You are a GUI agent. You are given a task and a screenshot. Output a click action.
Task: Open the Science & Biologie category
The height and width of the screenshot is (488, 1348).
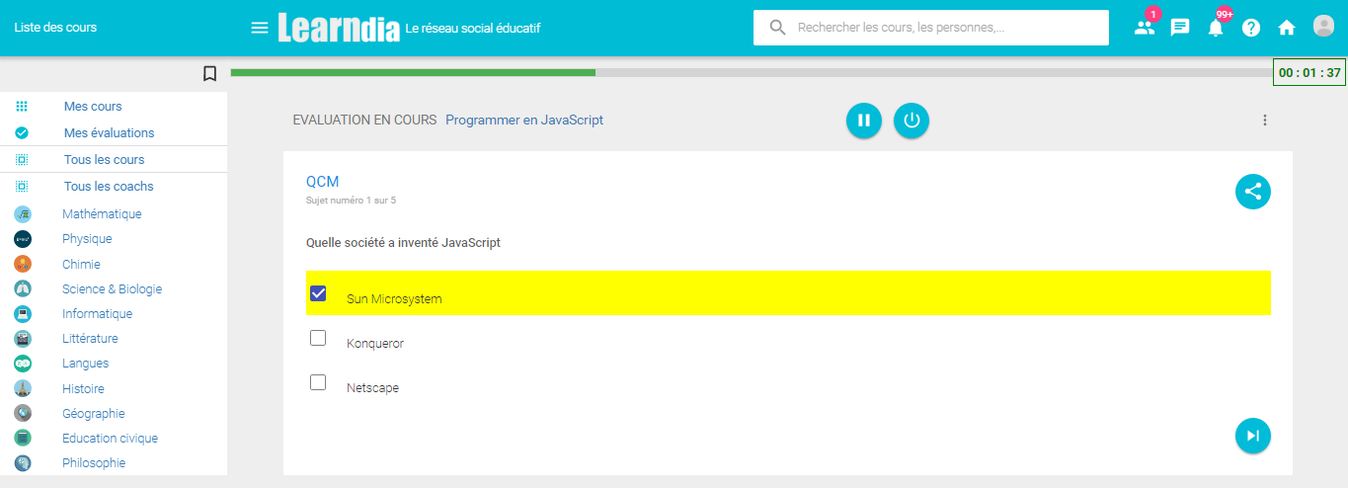pyautogui.click(x=112, y=288)
